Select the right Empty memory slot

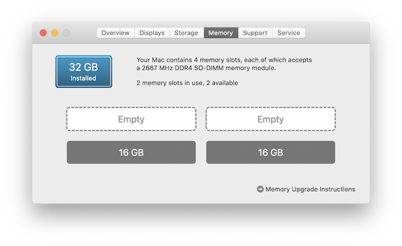[x=271, y=120]
